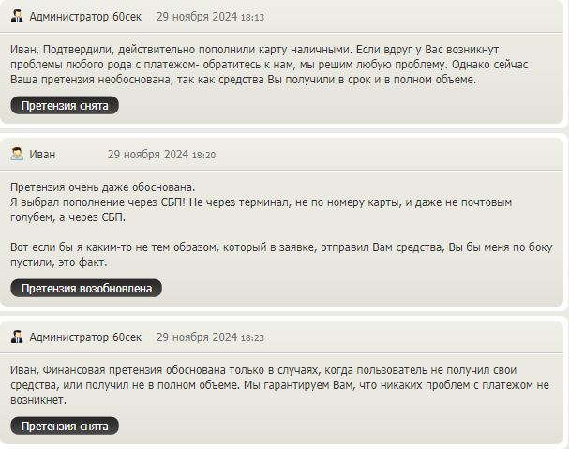Click Ivan's paragraph starting Вот если бы

tap(281, 254)
